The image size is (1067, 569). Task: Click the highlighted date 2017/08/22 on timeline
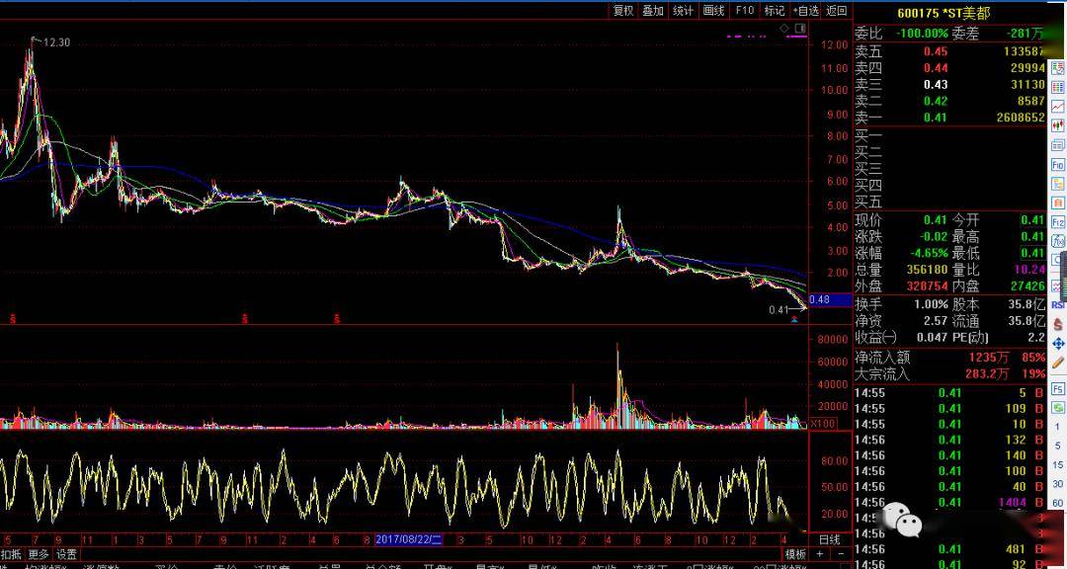(409, 539)
